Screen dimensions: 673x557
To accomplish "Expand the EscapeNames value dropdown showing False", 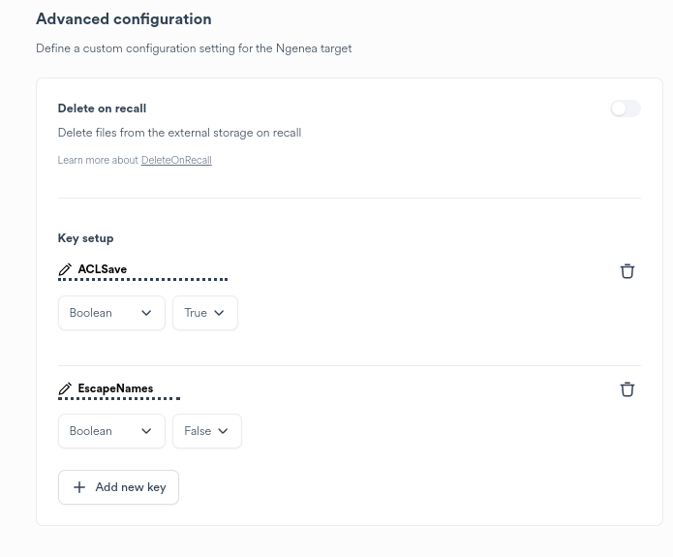I will tap(206, 431).
